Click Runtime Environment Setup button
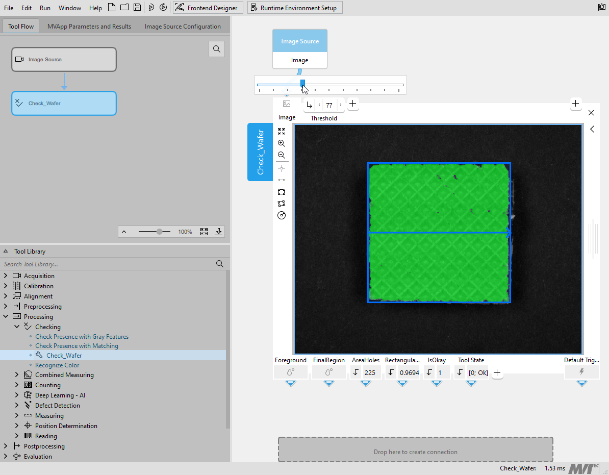 coord(294,8)
